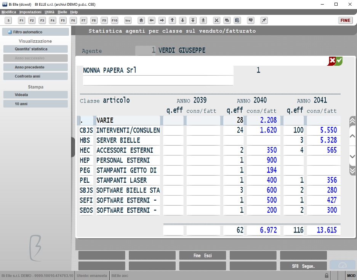Viewport: 357px width, 280px height.
Task: Click the left arrow toolbar icon
Action: tap(152, 21)
